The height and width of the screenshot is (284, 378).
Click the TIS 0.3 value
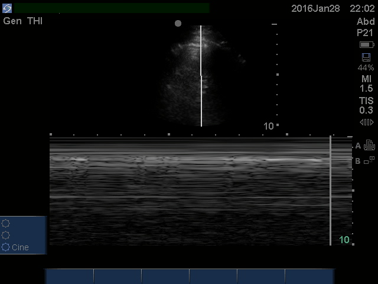[x=366, y=105]
